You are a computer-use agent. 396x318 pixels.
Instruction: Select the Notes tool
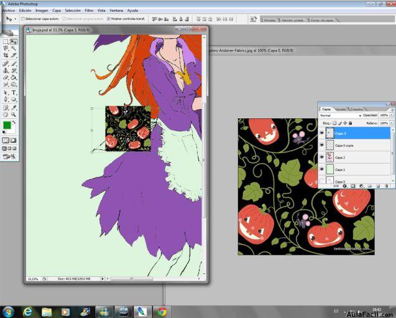(6, 108)
